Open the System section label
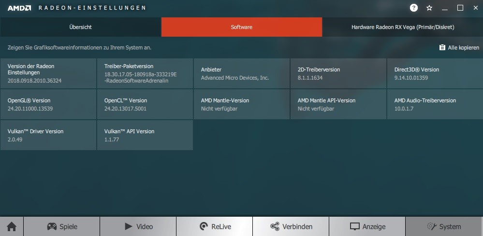 click(450, 227)
